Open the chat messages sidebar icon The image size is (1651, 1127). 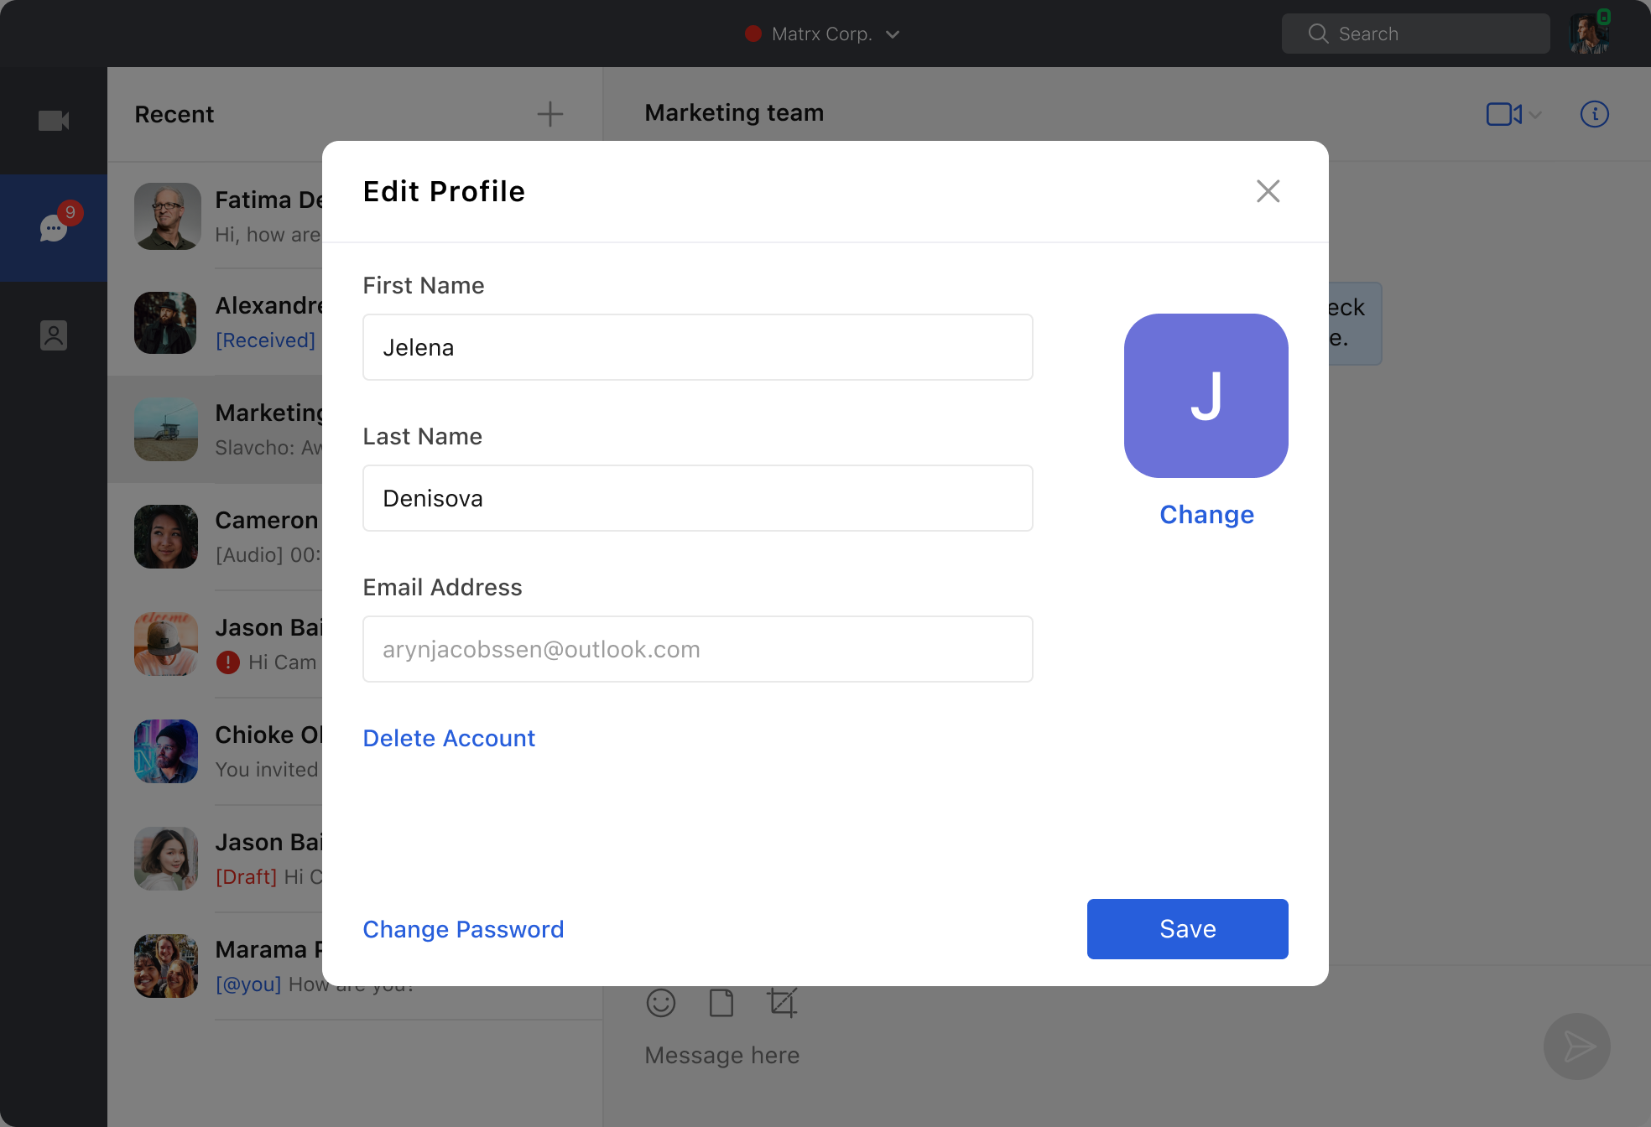click(54, 227)
